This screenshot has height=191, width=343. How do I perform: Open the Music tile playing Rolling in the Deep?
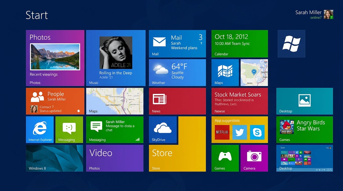(116, 58)
